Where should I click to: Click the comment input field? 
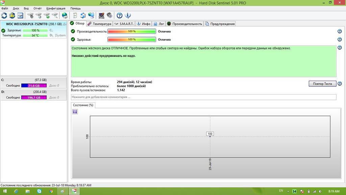coord(203,97)
